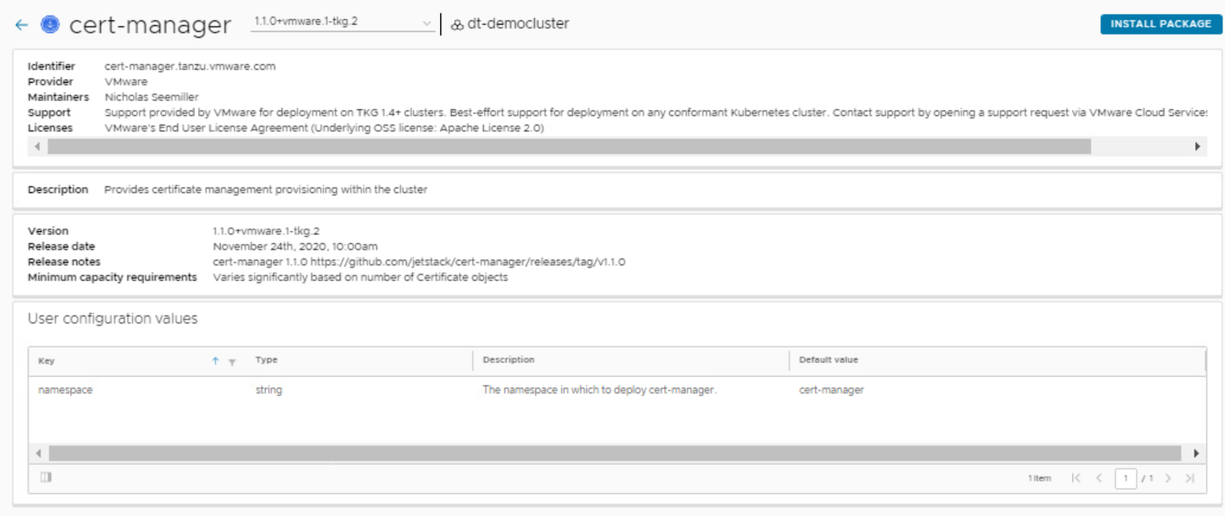The height and width of the screenshot is (516, 1225).
Task: Select the cert-manager default value cell
Action: (831, 390)
